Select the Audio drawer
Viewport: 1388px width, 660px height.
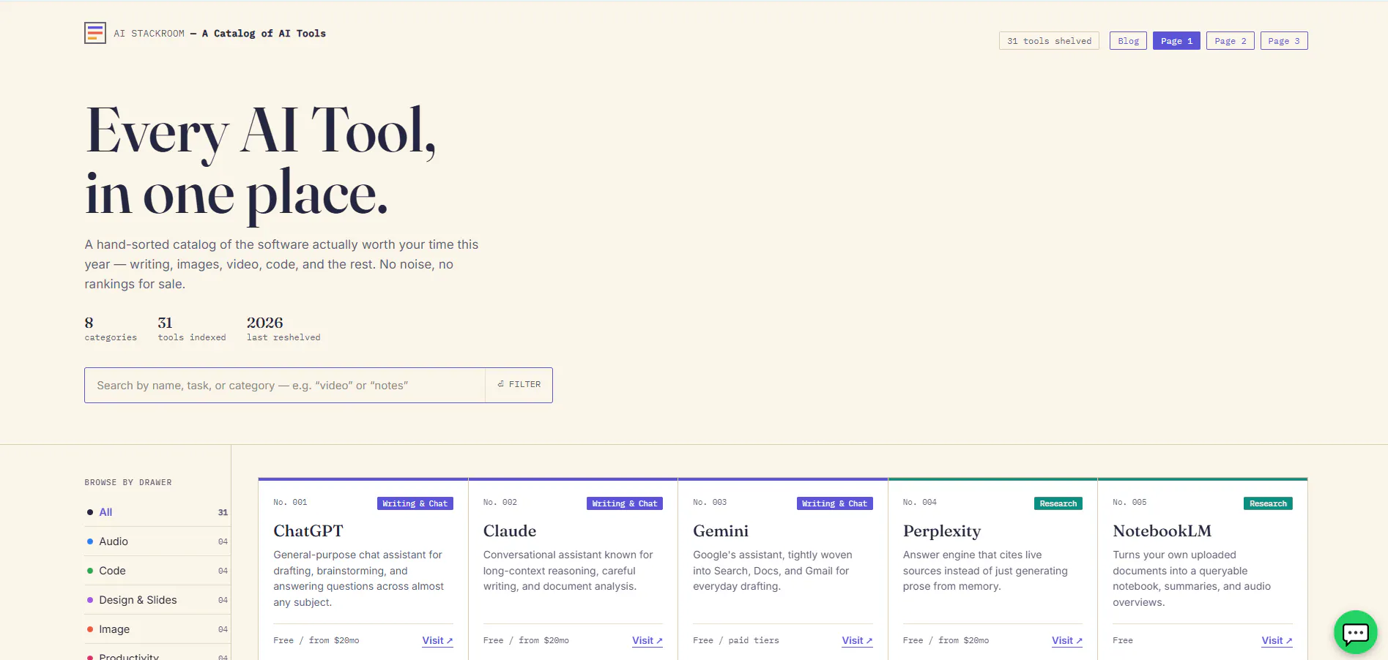coord(157,541)
